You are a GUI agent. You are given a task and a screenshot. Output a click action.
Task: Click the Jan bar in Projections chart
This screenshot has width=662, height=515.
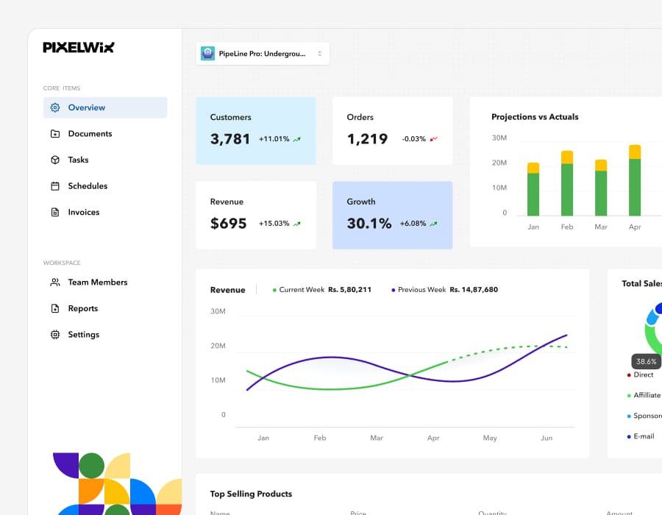coord(533,189)
